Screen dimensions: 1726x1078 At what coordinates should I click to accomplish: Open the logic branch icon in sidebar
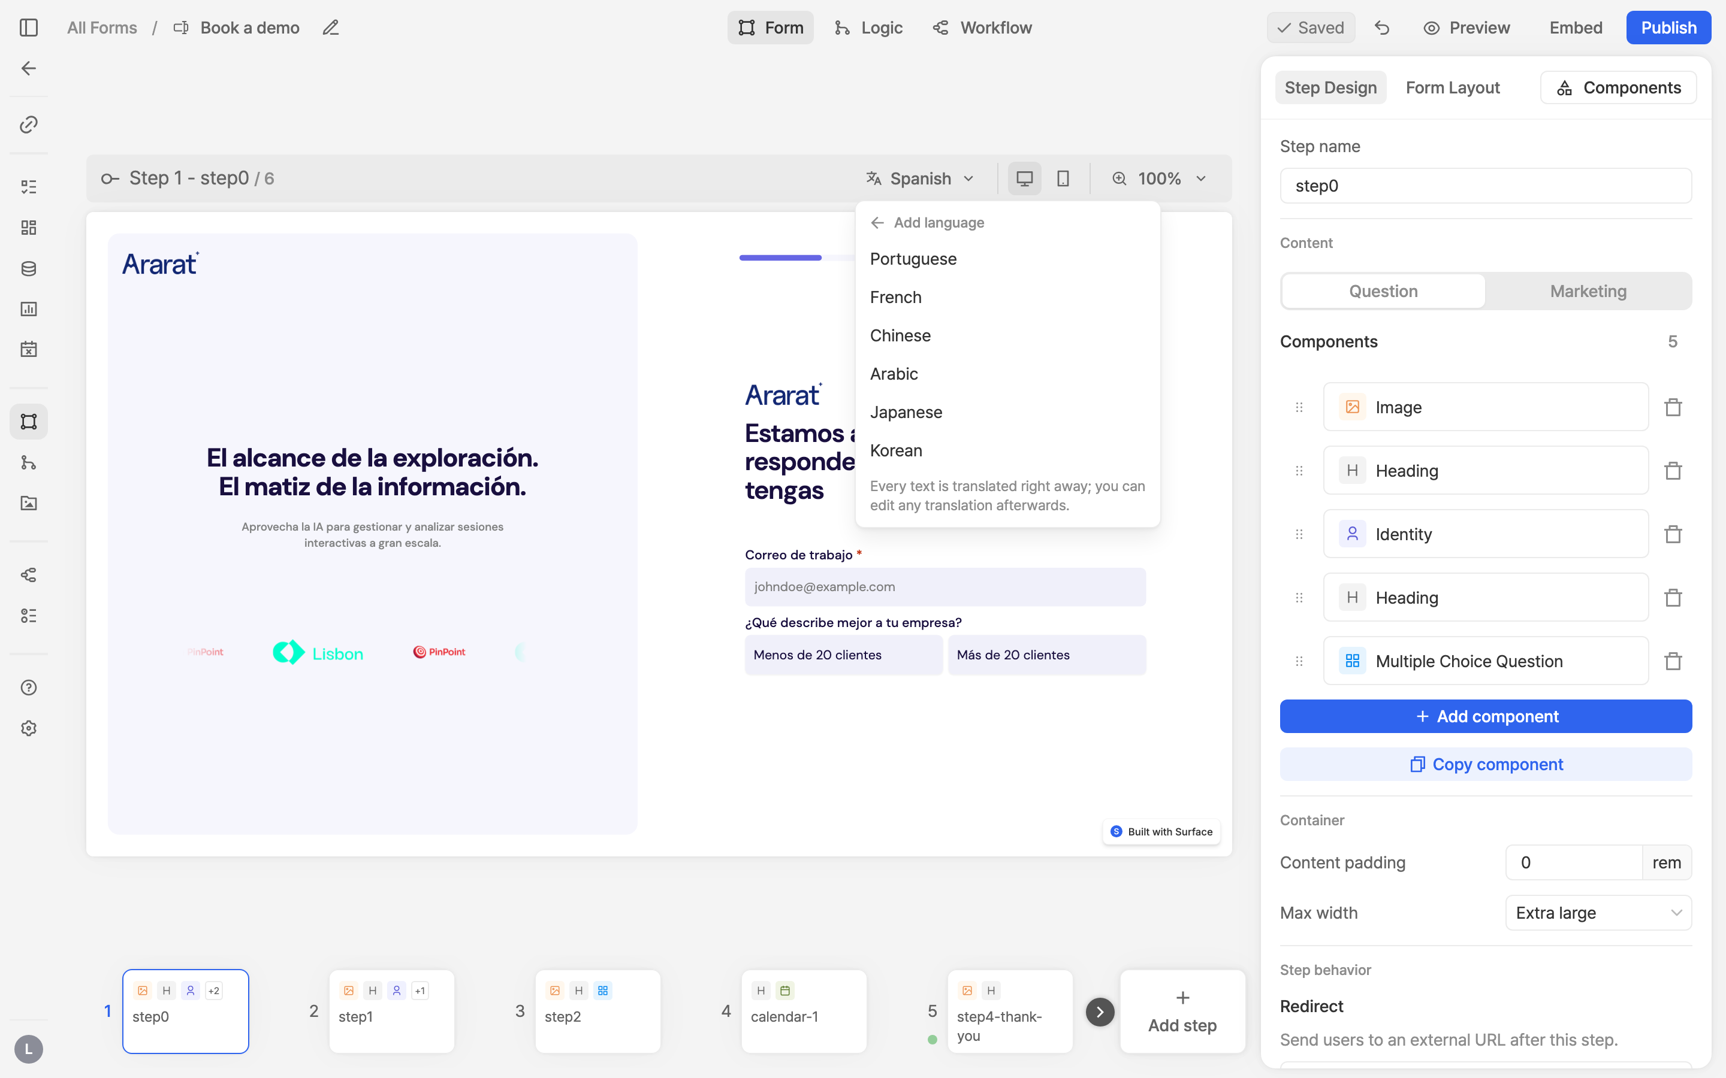pyautogui.click(x=29, y=463)
